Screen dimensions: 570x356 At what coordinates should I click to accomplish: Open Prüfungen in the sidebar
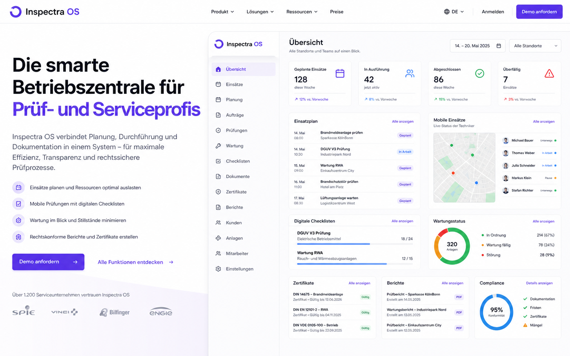coord(244,130)
